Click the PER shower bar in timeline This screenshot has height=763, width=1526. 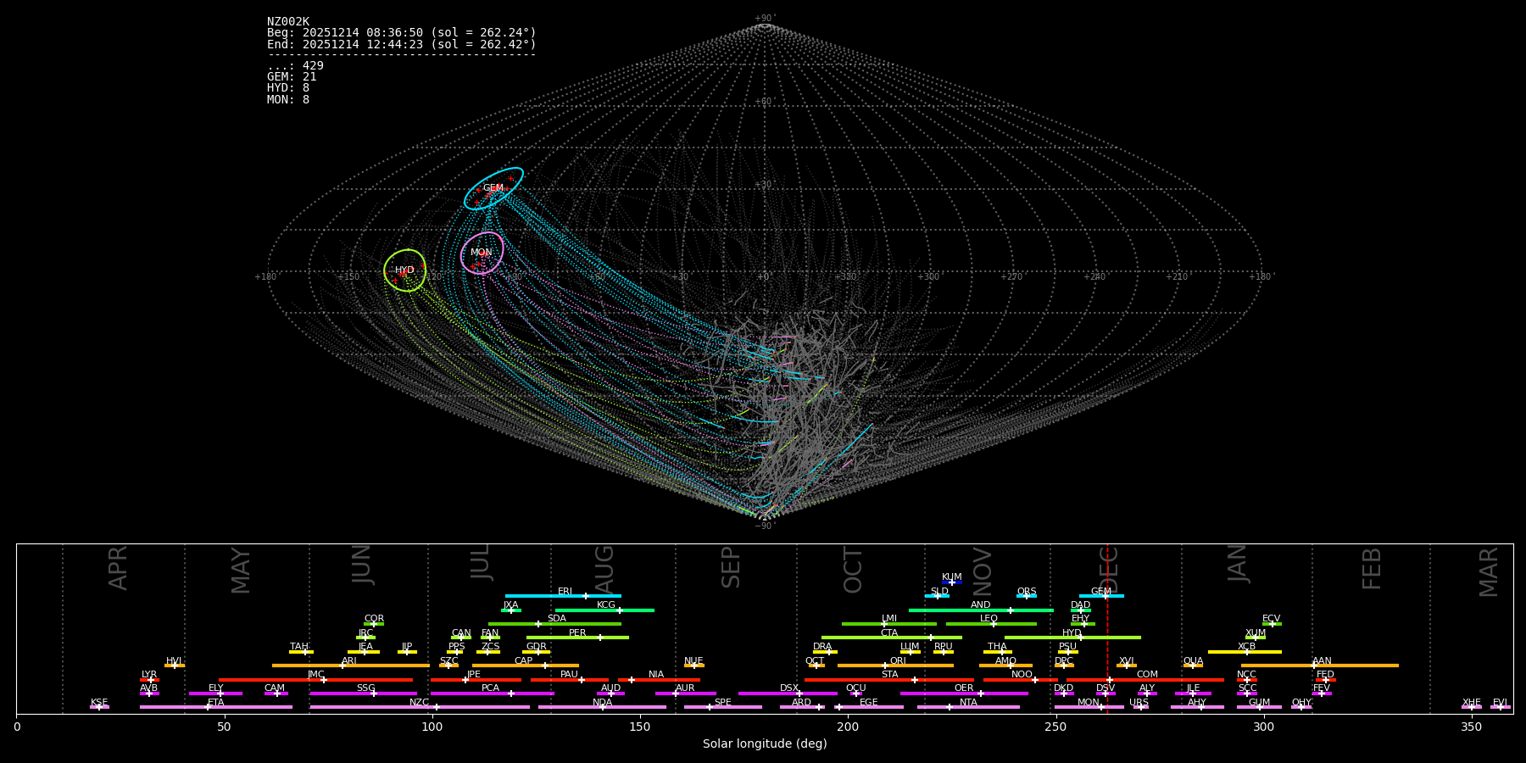tap(577, 638)
